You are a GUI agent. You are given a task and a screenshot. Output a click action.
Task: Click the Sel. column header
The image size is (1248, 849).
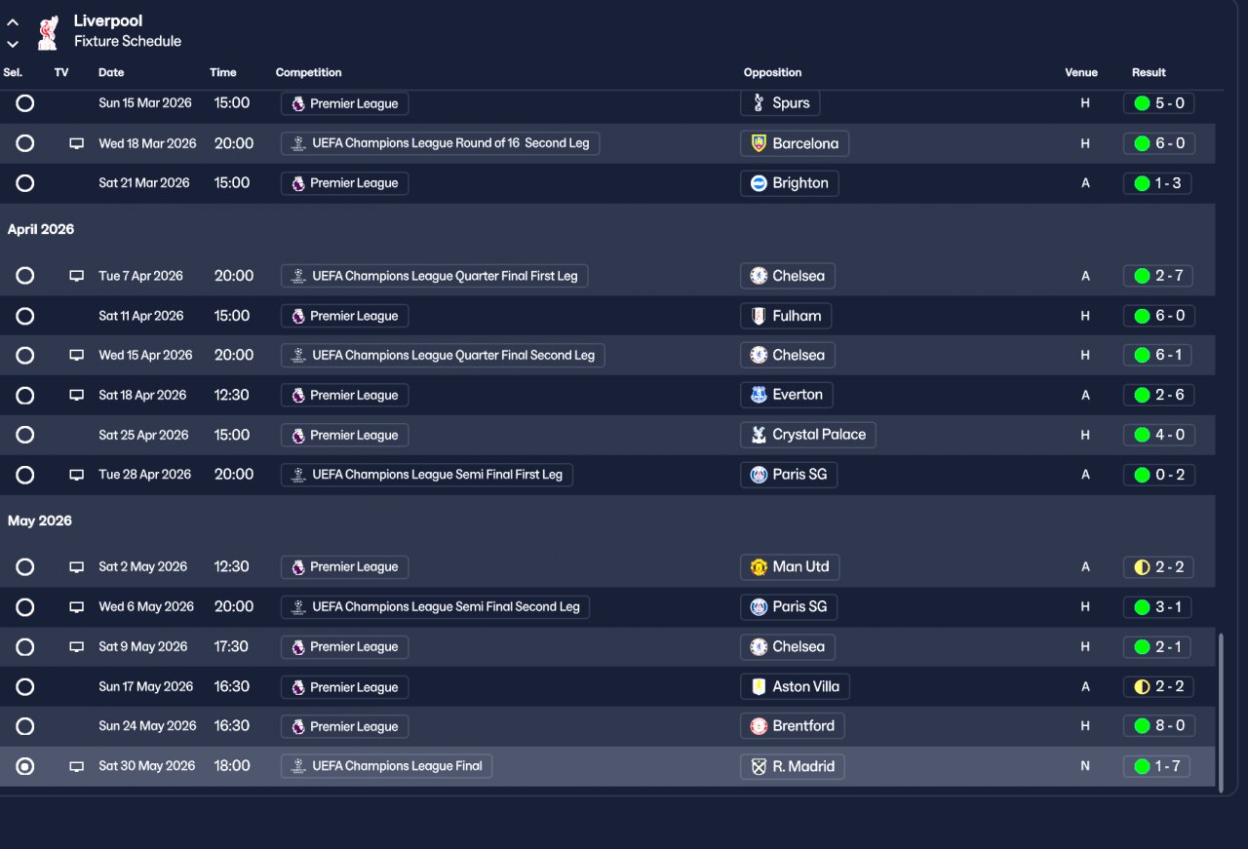click(13, 72)
